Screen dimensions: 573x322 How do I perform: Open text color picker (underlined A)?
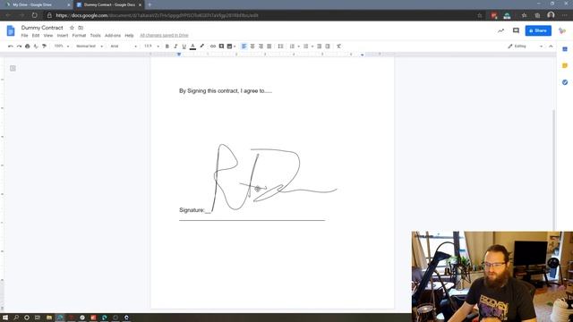point(192,47)
